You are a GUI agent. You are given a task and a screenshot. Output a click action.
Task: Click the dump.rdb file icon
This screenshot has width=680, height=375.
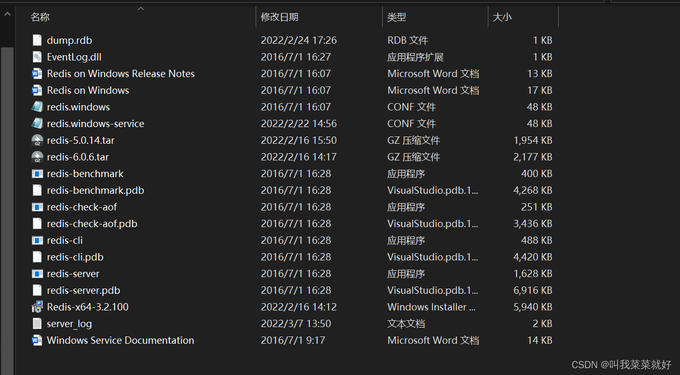tap(37, 40)
